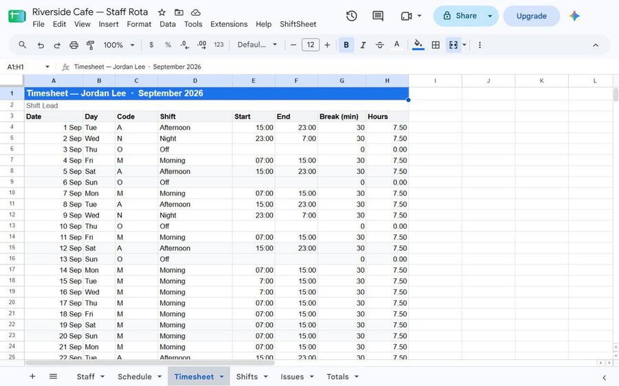
Task: Increase decimal places icon
Action: (202, 45)
